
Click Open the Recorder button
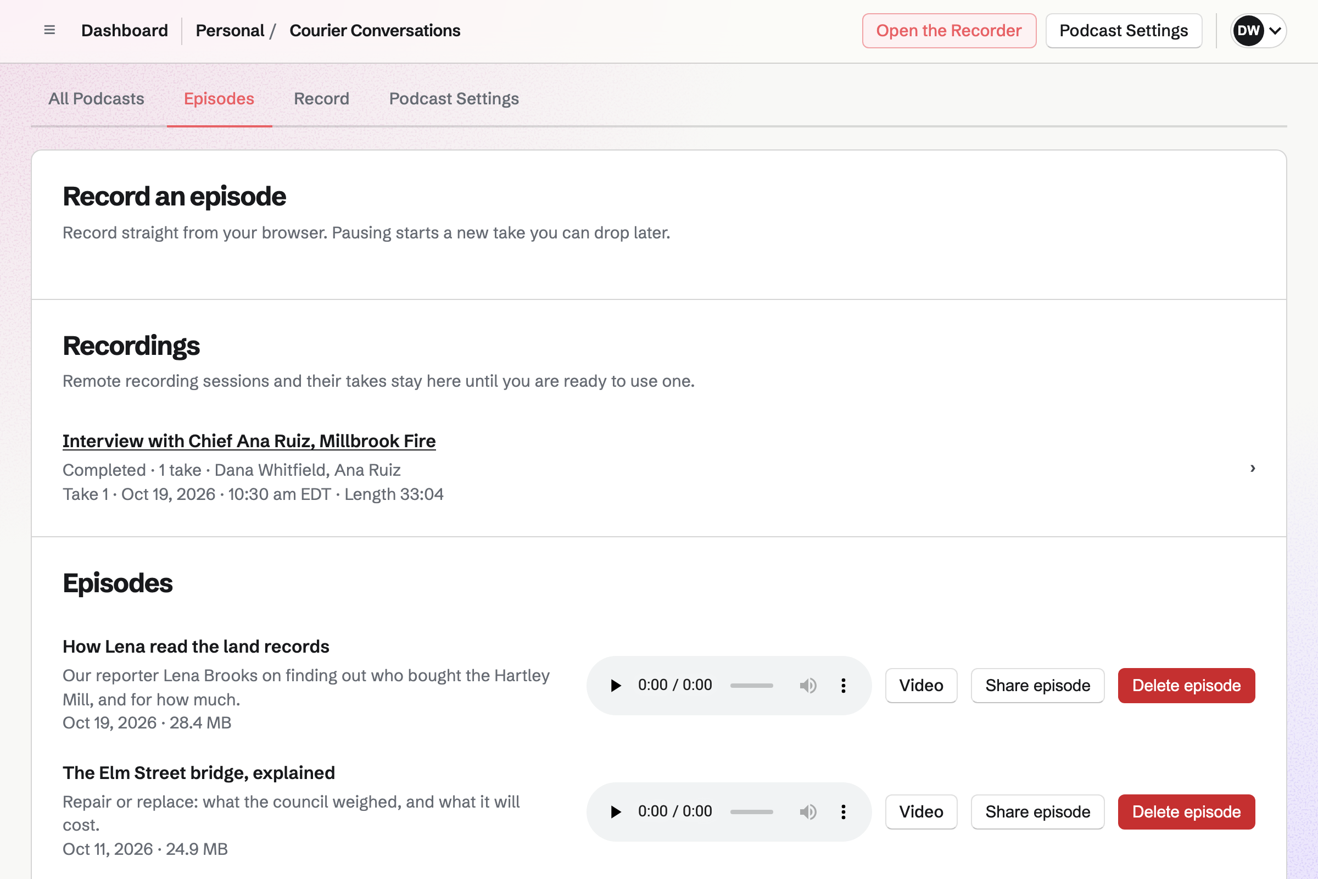coord(949,31)
